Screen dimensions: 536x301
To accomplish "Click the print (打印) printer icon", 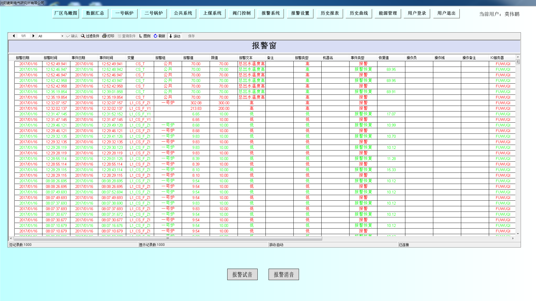I will coord(104,36).
